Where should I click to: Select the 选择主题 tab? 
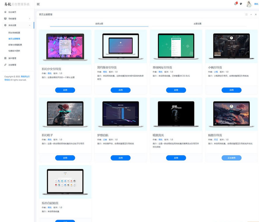tap(99, 24)
